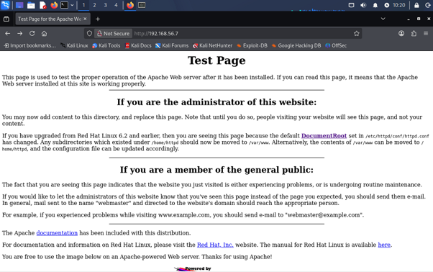433x272 pixels.
Task: Expand the terminal launcher dropdown arrow
Action: pos(72,5)
